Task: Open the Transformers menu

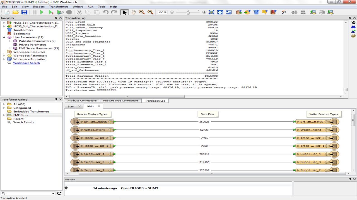Action: coord(59,6)
